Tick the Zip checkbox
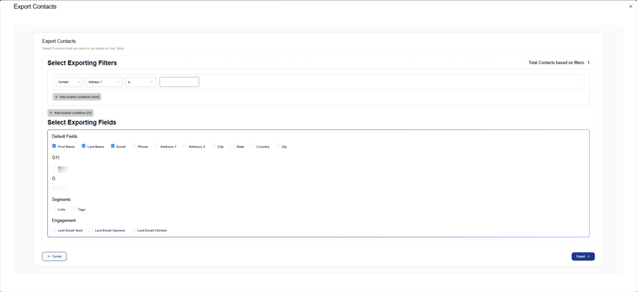 (278, 146)
